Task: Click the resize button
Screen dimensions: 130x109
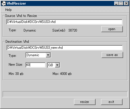Action: [85, 102]
